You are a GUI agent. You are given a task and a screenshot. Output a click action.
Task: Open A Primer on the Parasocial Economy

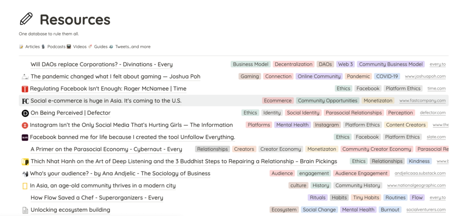click(x=106, y=149)
